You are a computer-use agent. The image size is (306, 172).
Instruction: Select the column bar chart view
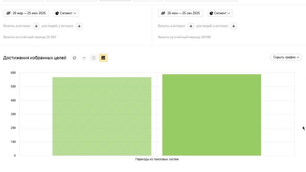(x=103, y=58)
